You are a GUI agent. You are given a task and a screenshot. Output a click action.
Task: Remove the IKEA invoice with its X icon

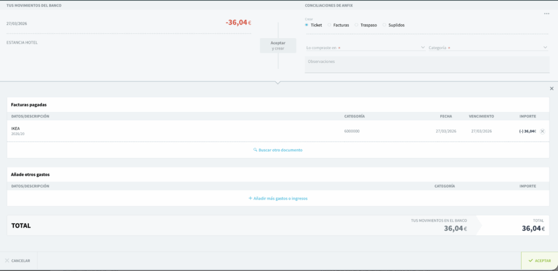tap(542, 131)
